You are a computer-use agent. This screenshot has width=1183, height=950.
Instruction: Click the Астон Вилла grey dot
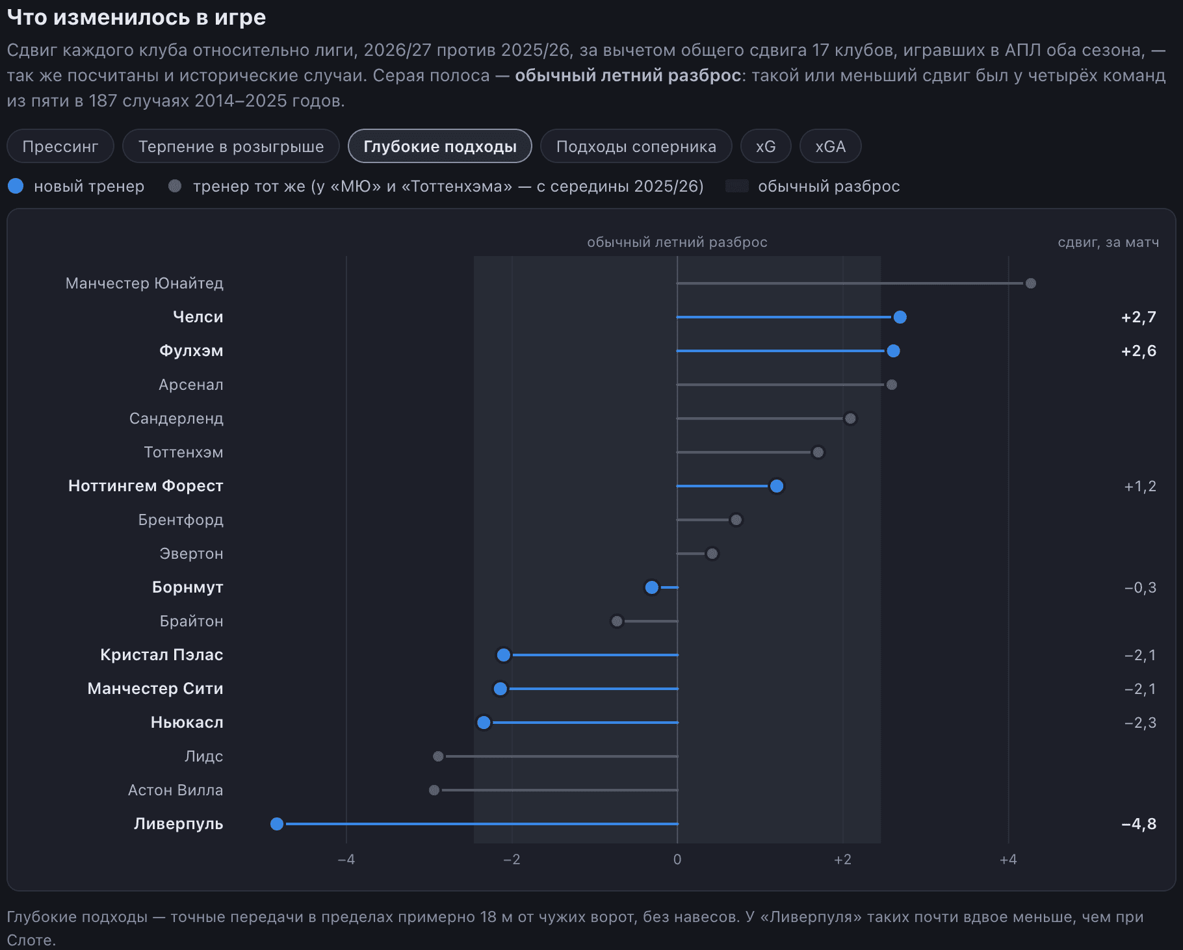[x=434, y=790]
